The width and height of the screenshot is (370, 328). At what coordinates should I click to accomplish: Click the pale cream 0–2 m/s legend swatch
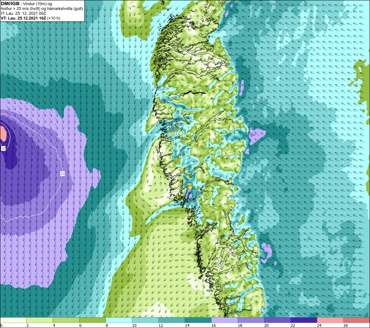click(x=13, y=320)
